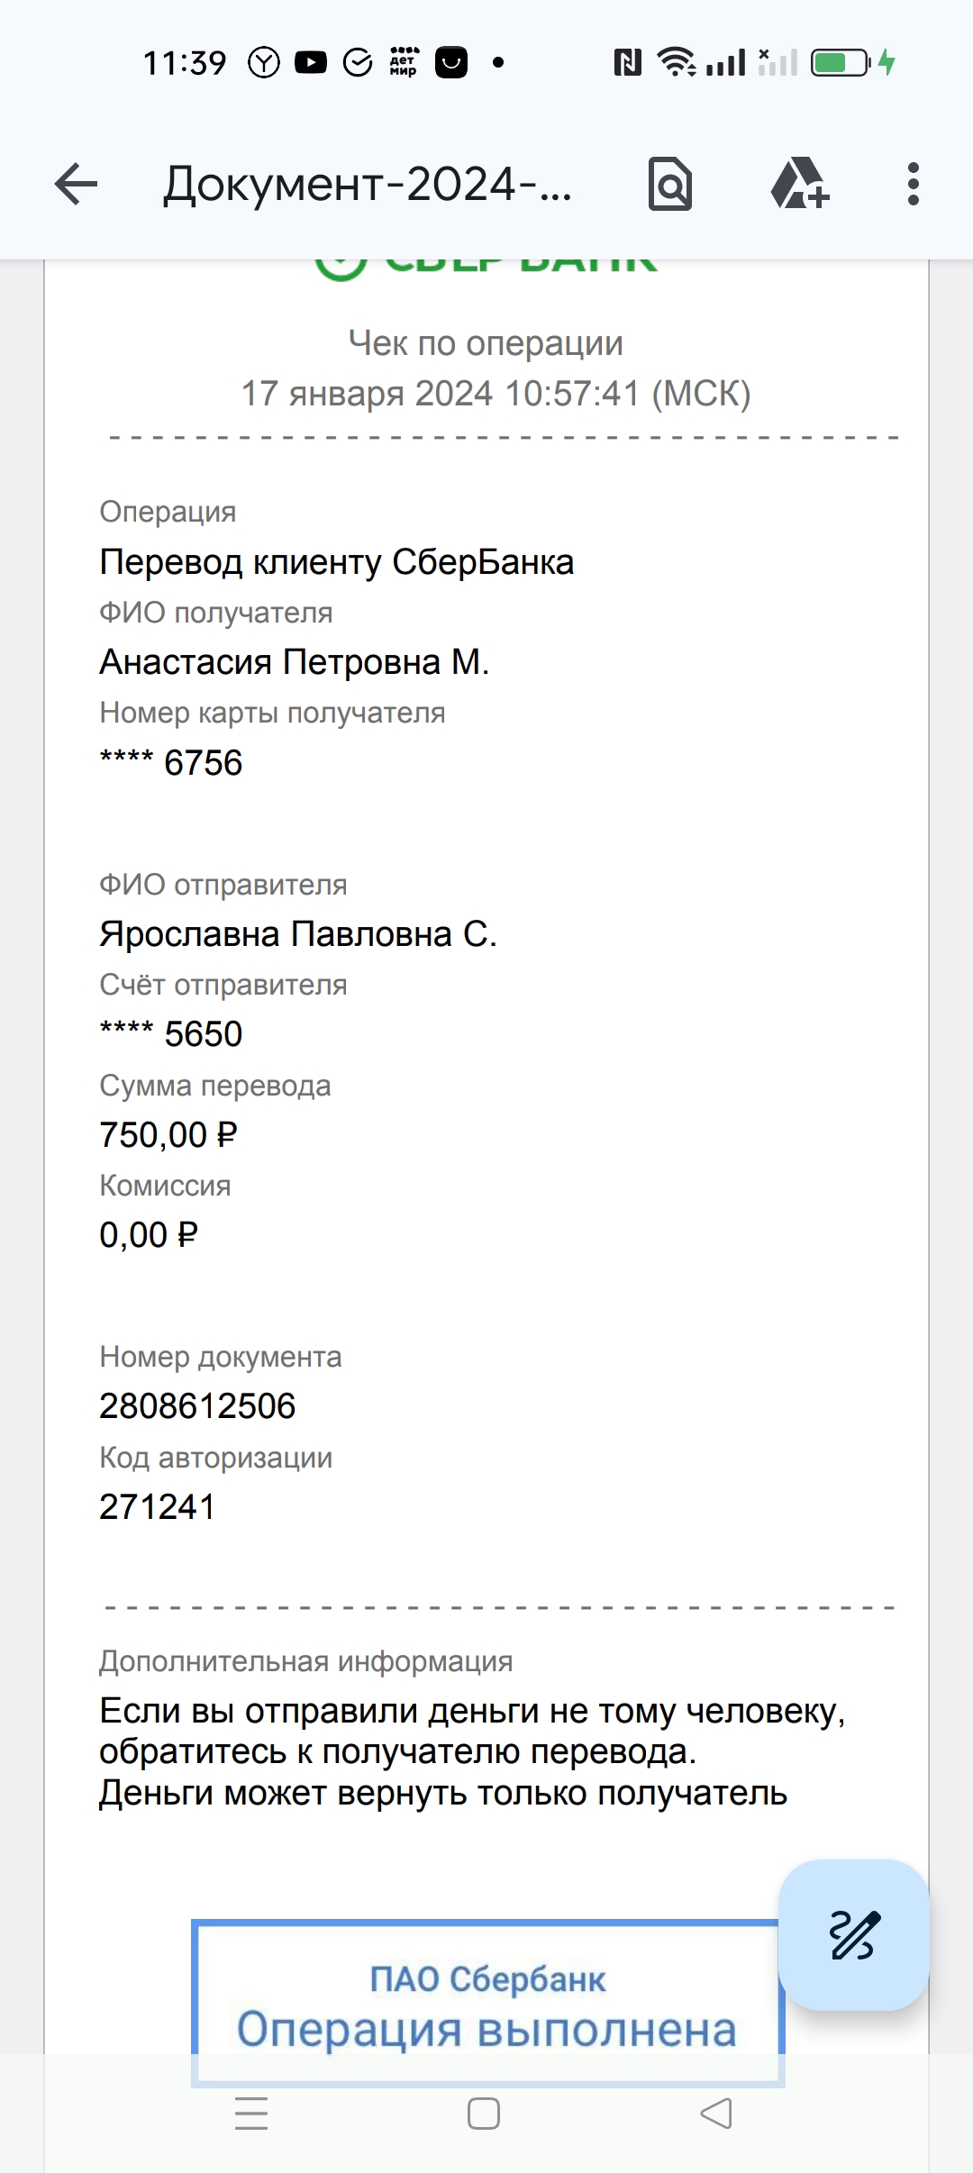Tap the floating annotate pen button

click(x=854, y=1934)
